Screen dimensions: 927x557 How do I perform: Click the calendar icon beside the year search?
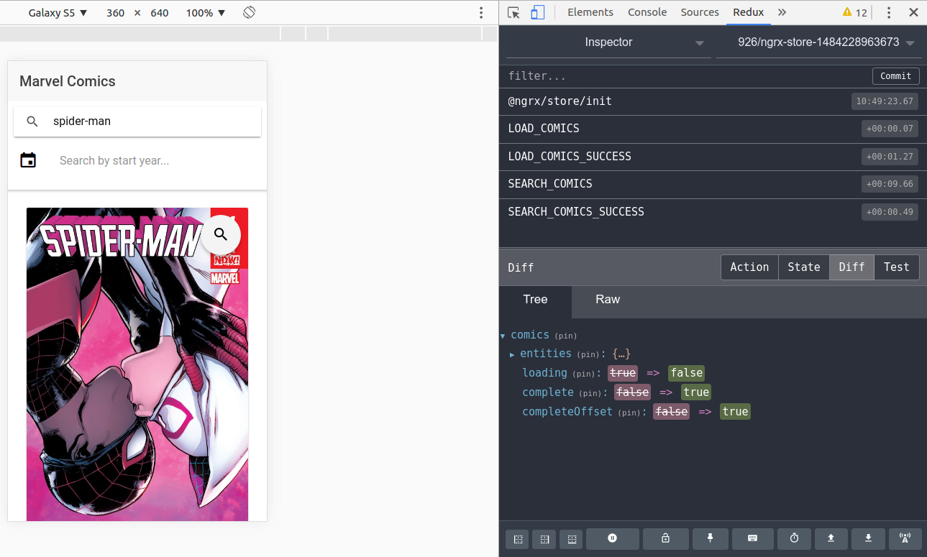tap(28, 160)
